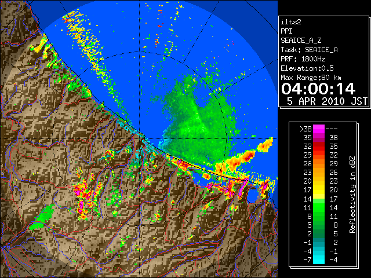
Task: Click the 'Reflectivity in dBZ' vertical label
Action: click(352, 195)
